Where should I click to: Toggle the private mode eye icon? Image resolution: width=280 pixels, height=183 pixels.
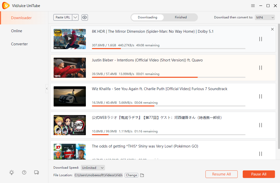[x=85, y=18]
